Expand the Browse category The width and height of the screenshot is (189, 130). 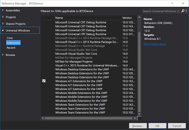click(x=3, y=55)
